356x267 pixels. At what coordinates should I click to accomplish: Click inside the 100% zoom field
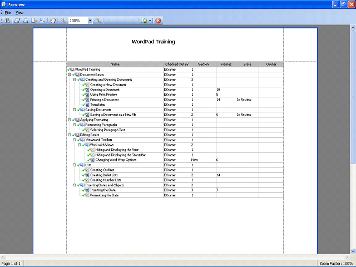[x=78, y=21]
